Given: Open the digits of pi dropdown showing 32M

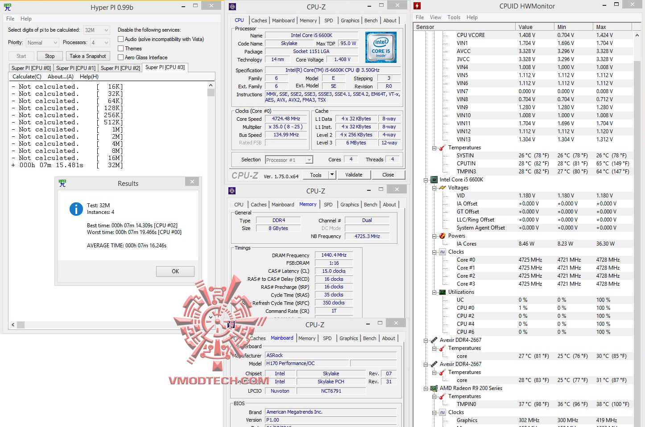Looking at the screenshot, I should [x=96, y=30].
